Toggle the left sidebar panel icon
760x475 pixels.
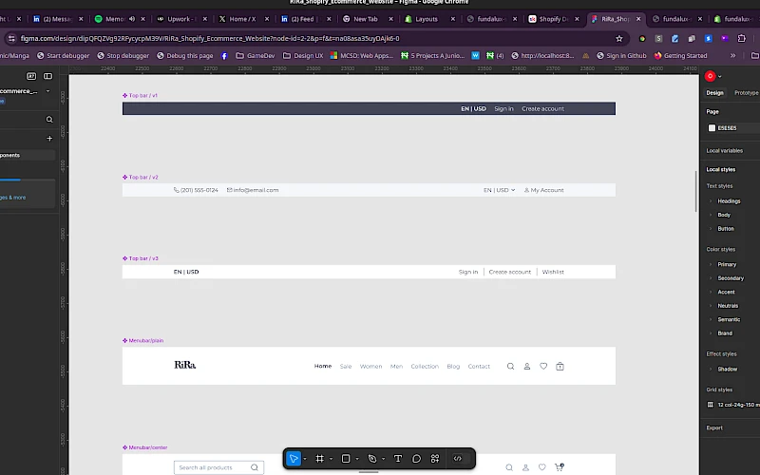[x=48, y=76]
